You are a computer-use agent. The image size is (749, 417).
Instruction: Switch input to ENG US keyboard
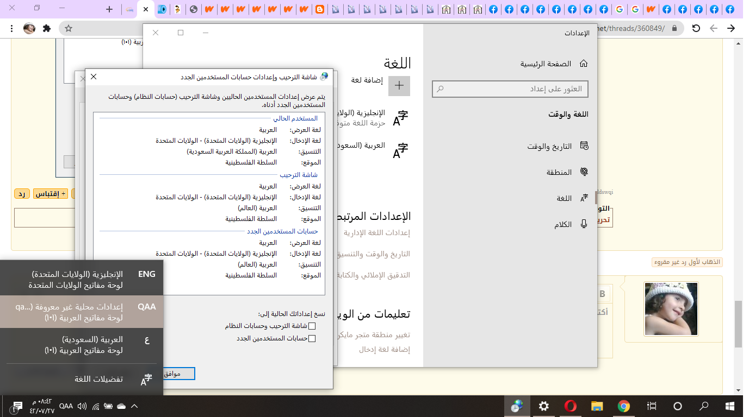tap(82, 279)
